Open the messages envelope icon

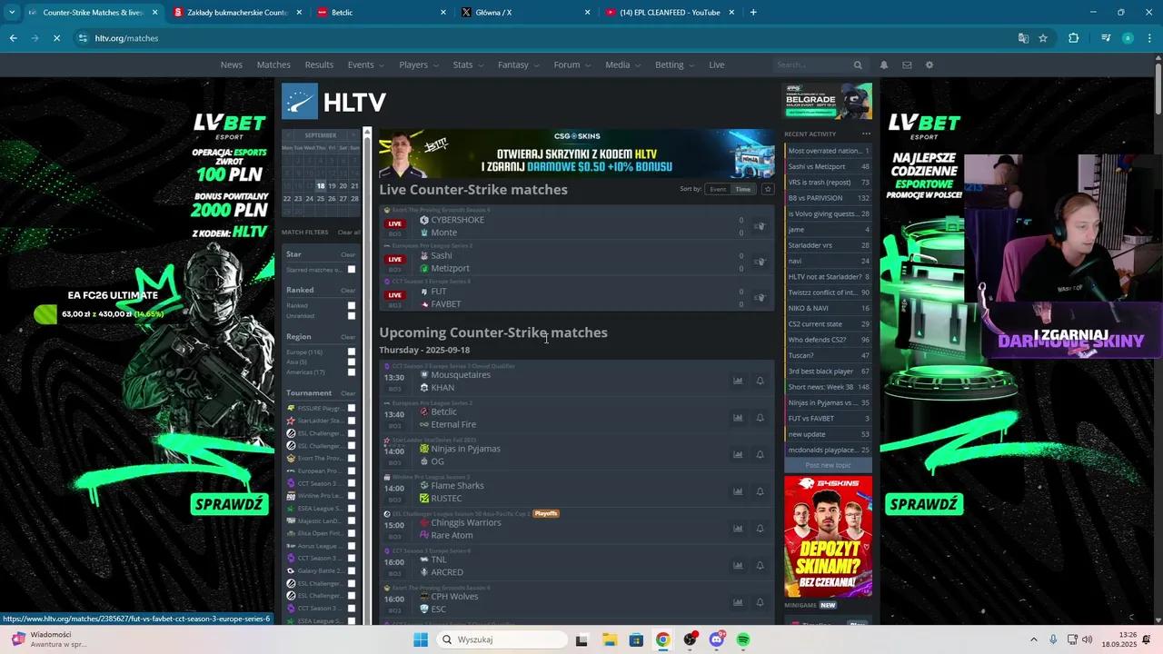[x=907, y=65]
